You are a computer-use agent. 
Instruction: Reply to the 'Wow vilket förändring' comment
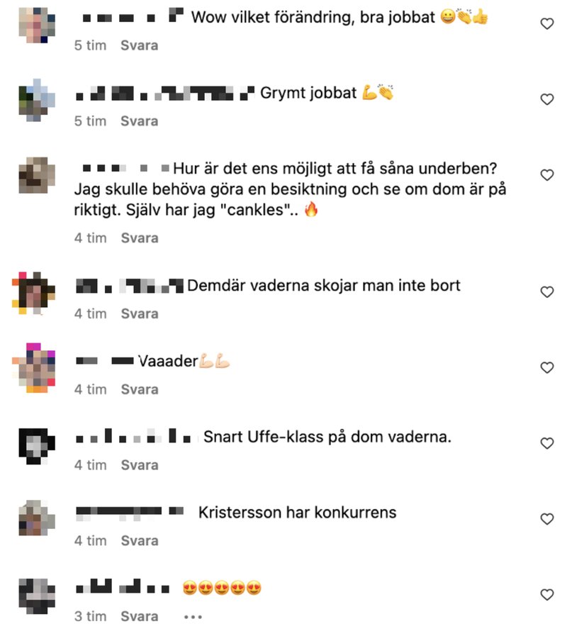[x=140, y=45]
